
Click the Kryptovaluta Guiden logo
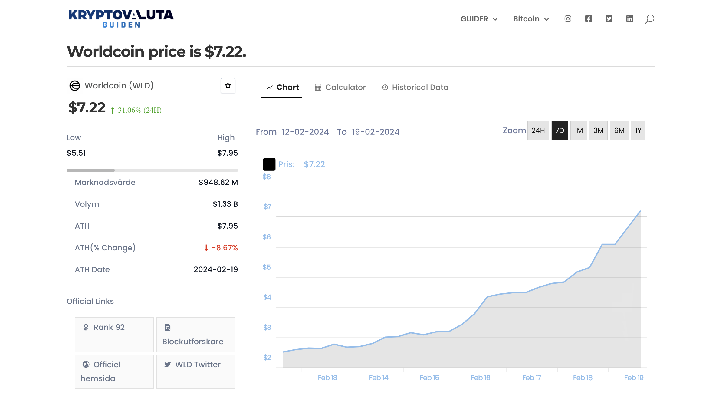pos(121,19)
